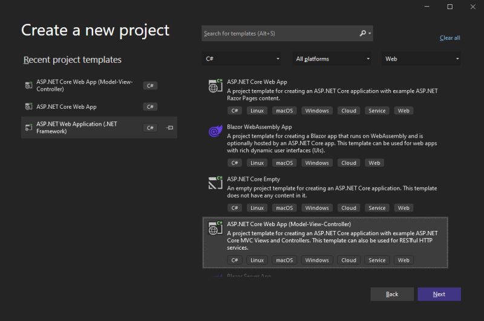
Task: Click the Service tag under ASP.NET Core Empty
Action: pyautogui.click(x=377, y=208)
